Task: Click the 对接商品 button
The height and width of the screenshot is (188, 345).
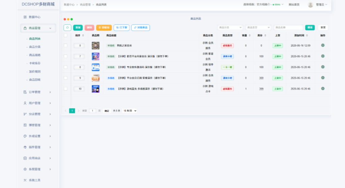Action: click(140, 28)
